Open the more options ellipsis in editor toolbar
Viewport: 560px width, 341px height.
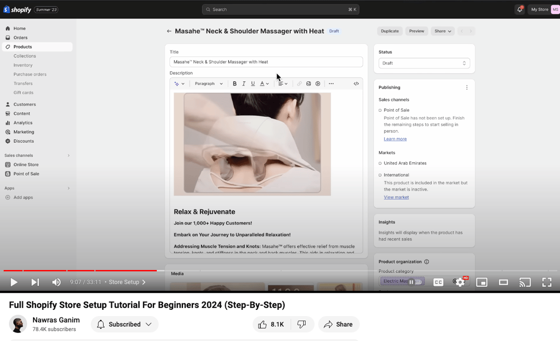tap(331, 84)
